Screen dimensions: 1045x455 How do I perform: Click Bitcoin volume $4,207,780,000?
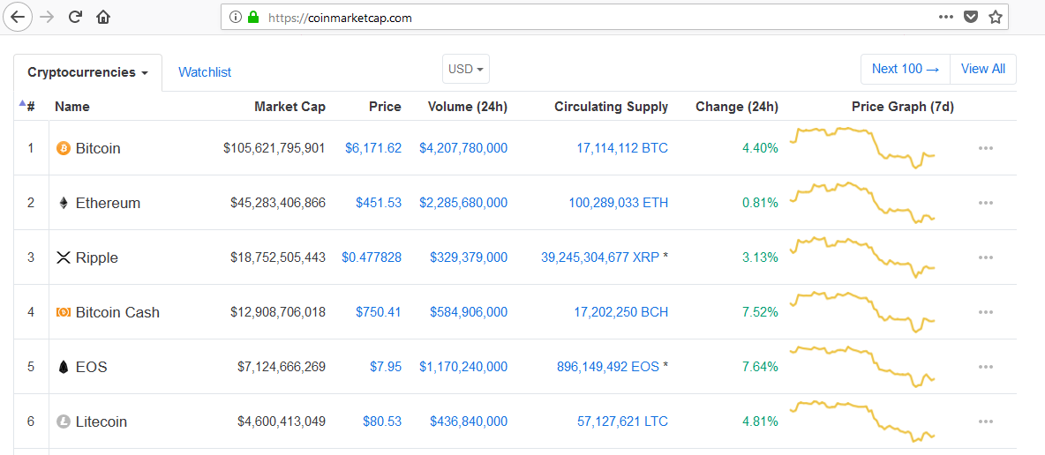click(x=463, y=148)
